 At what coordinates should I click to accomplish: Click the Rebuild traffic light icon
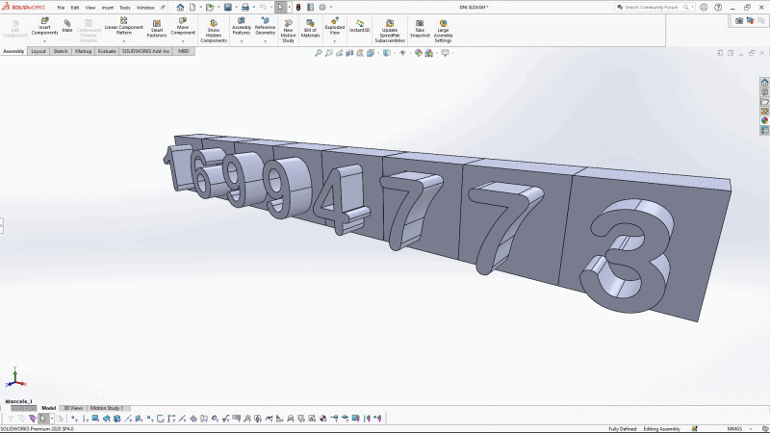298,8
